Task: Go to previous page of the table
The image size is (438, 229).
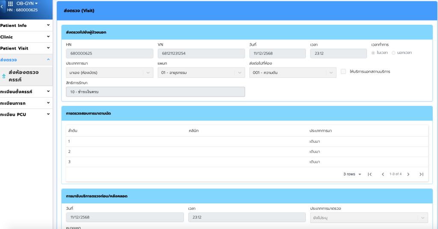Action: pos(383,174)
